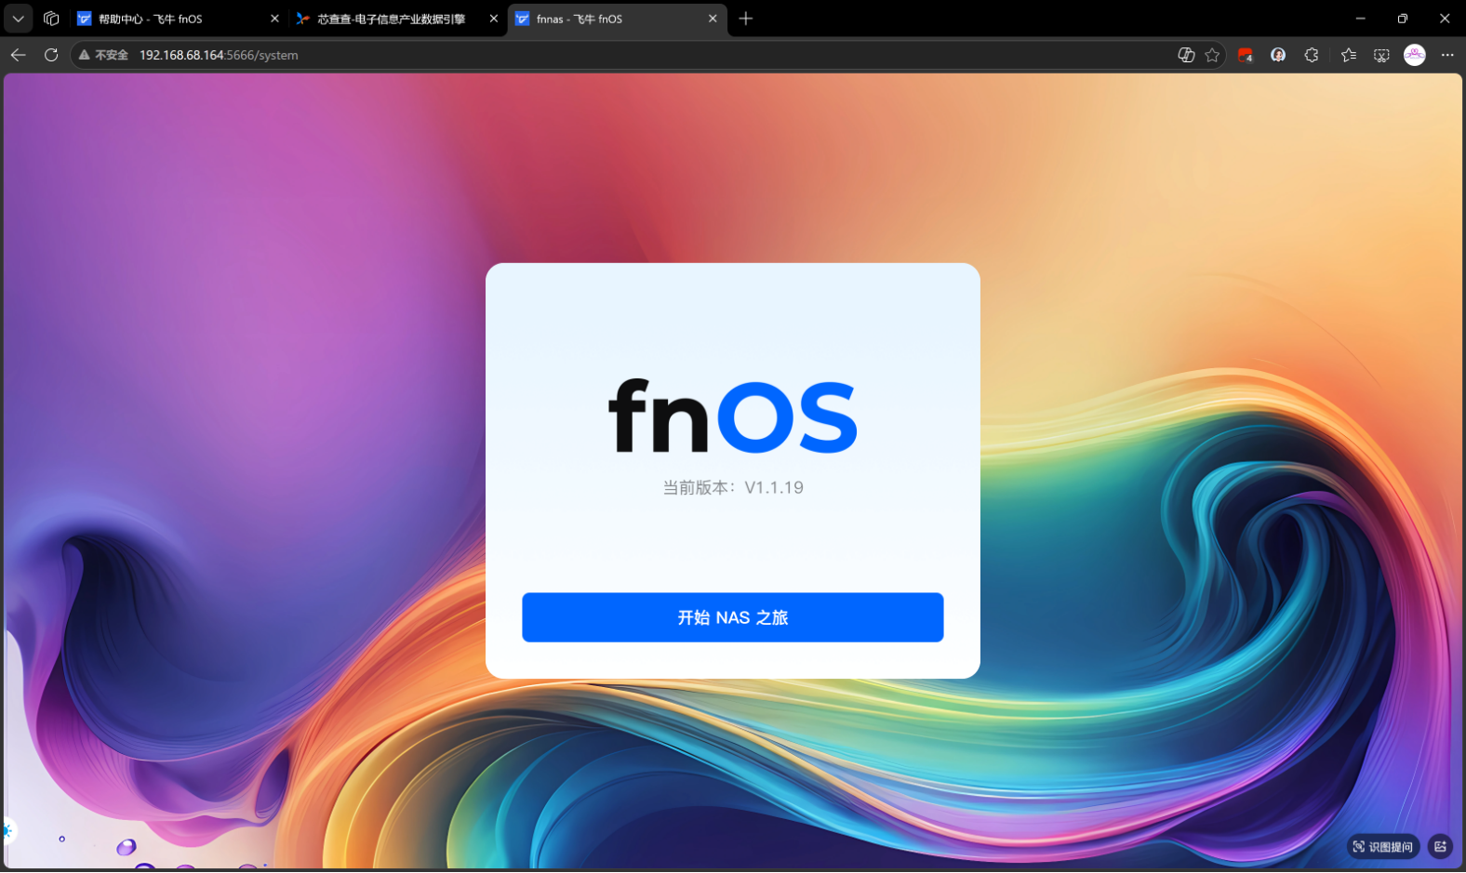This screenshot has width=1466, height=873.
Task: Open the browser workspaces icon
Action: coord(51,19)
